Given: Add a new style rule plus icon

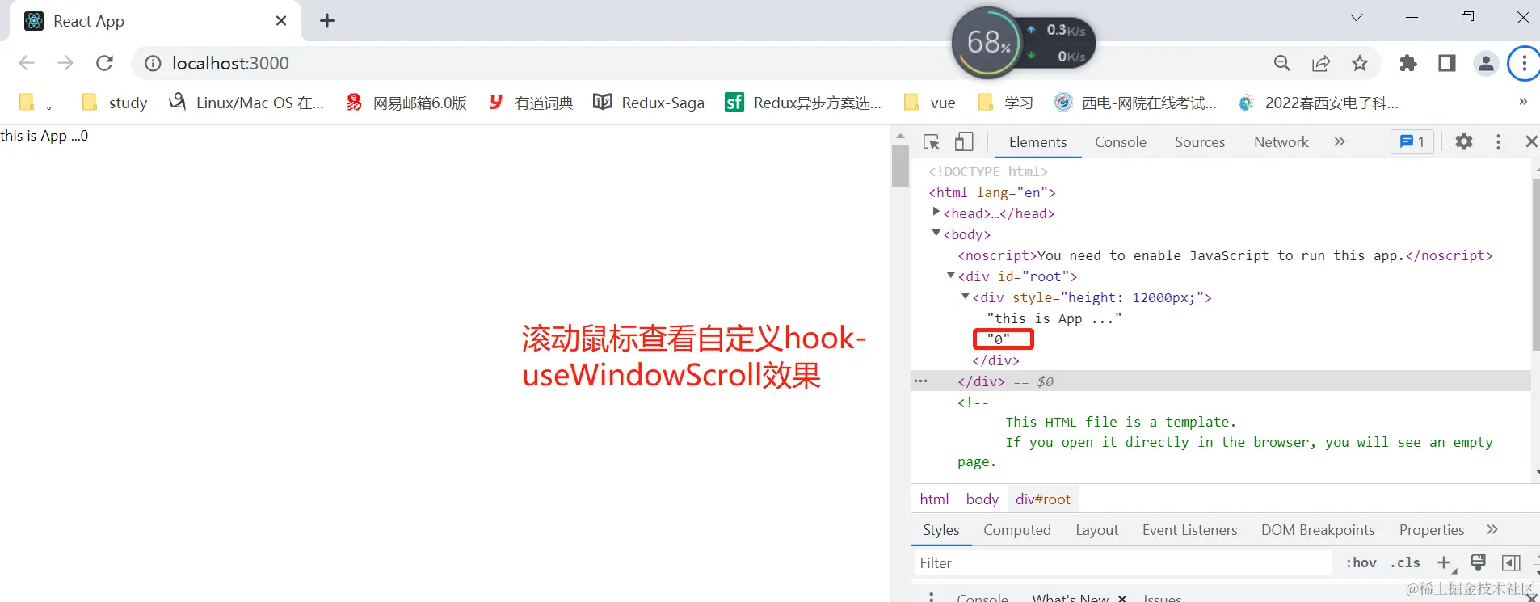Looking at the screenshot, I should 1444,563.
